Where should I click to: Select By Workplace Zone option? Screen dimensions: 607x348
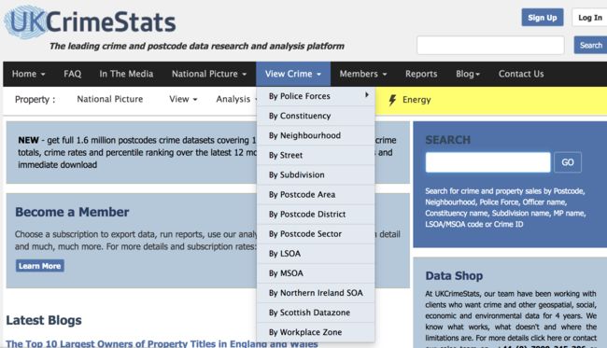coord(316,332)
